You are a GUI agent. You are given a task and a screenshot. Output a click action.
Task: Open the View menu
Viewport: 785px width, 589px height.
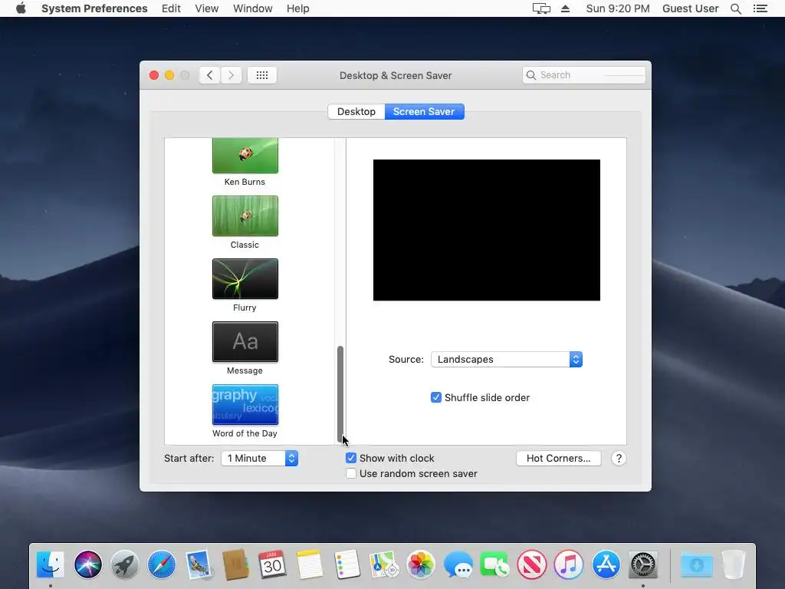[207, 8]
